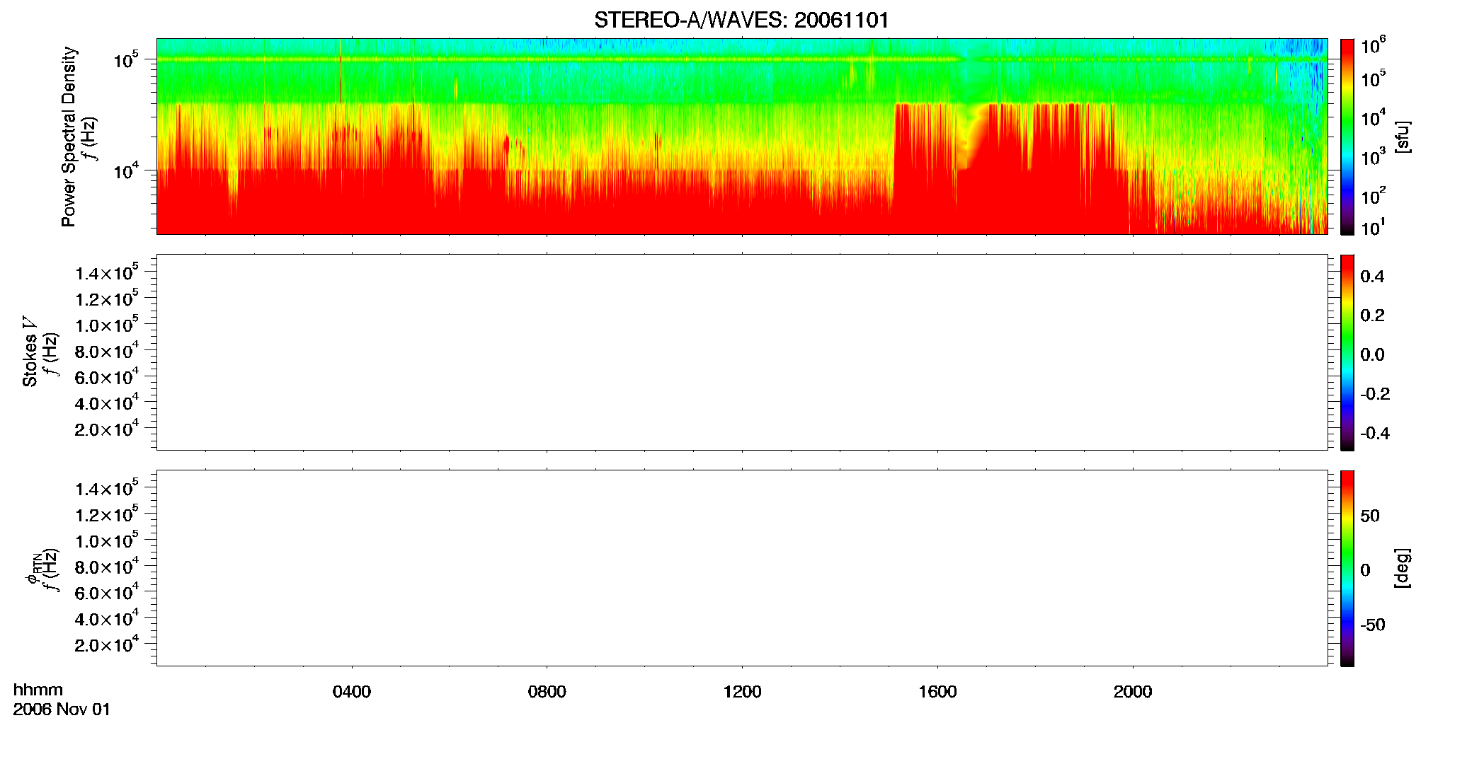Click the 8.0×10^4 tick on φ RTN axis
The image size is (1484, 764).
(x=107, y=566)
